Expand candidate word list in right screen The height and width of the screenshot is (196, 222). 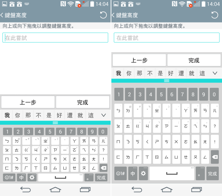(x=215, y=73)
